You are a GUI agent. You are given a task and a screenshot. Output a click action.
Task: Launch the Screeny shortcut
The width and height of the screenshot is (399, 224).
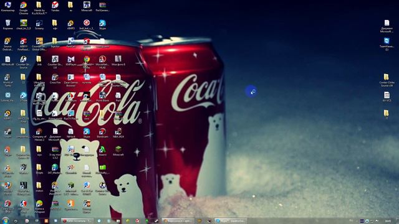click(39, 25)
